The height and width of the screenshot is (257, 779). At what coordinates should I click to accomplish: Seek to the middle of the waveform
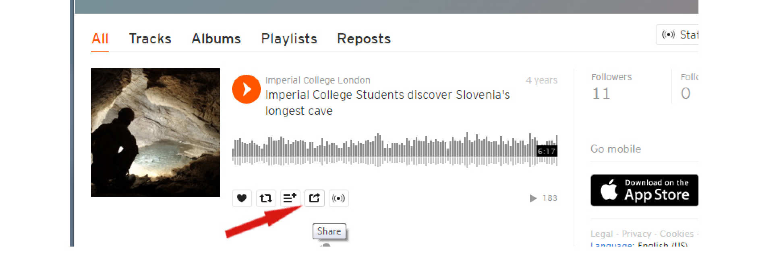[x=395, y=149]
